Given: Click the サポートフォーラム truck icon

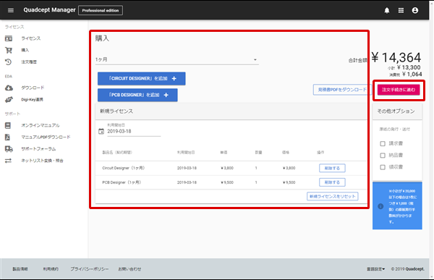Looking at the screenshot, I should (x=9, y=149).
